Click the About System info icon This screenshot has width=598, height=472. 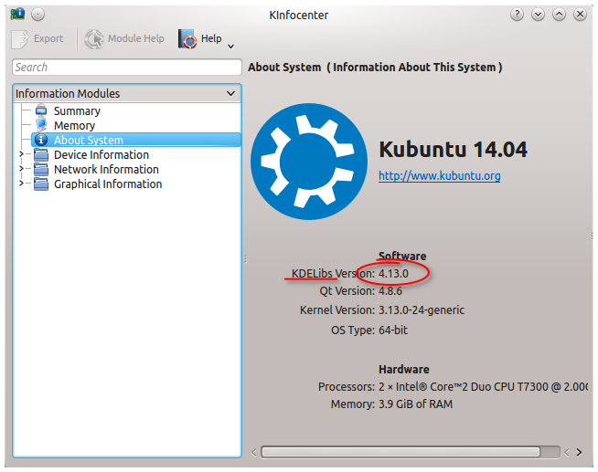click(40, 140)
